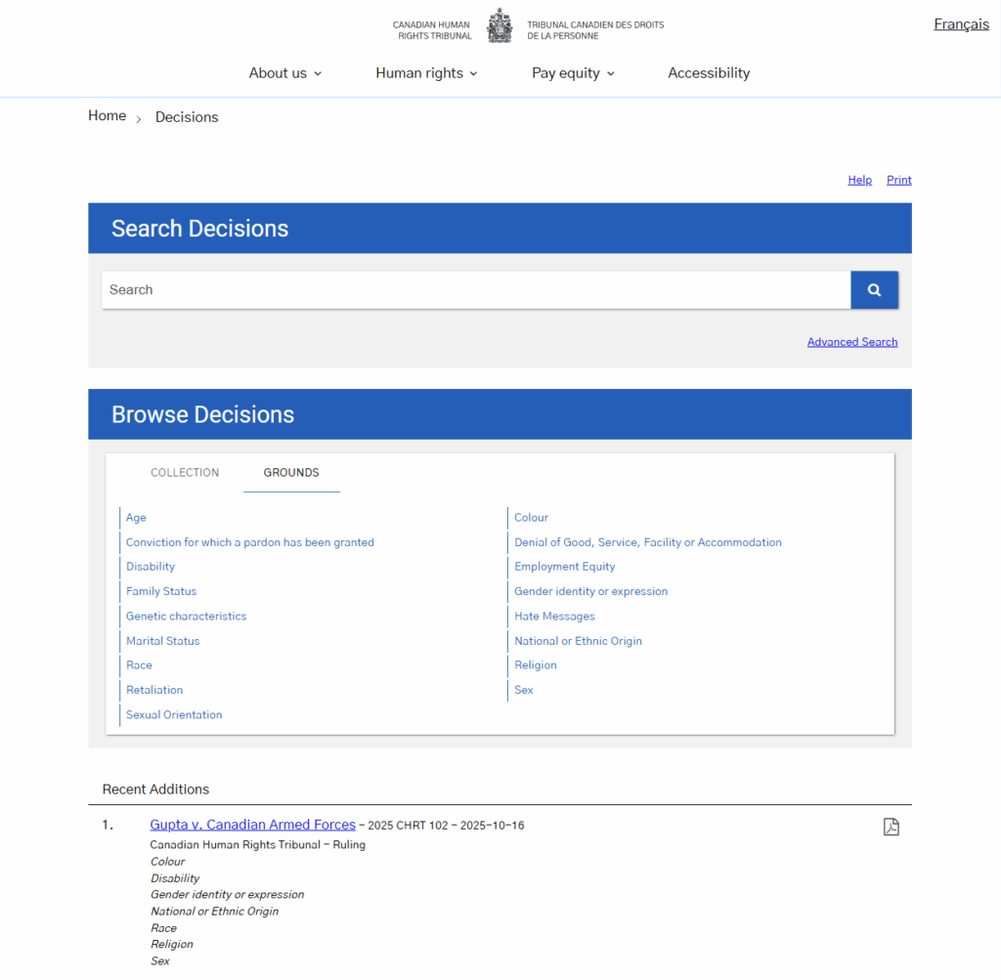Switch to the Collection tab
The width and height of the screenshot is (1001, 980).
click(185, 473)
